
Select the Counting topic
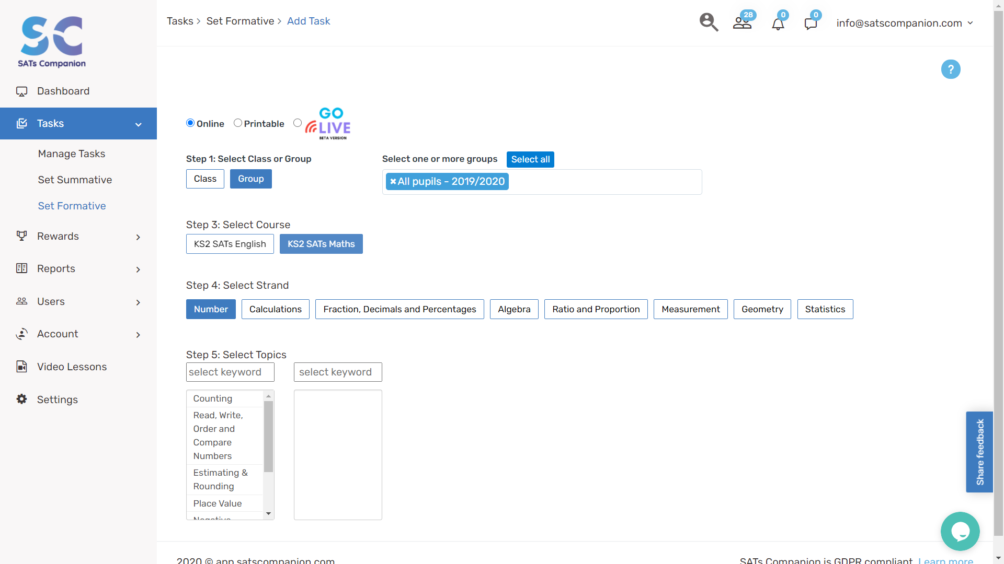225,398
